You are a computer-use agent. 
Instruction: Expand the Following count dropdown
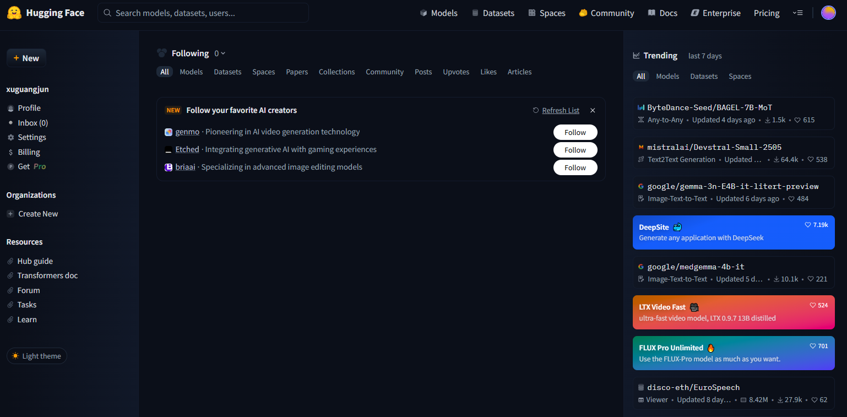click(220, 53)
